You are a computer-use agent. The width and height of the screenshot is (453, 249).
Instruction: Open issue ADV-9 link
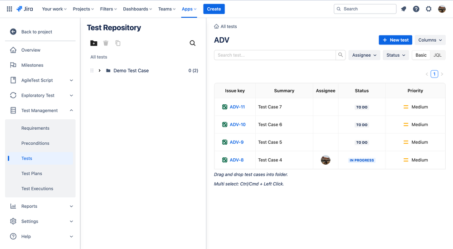[x=237, y=142]
